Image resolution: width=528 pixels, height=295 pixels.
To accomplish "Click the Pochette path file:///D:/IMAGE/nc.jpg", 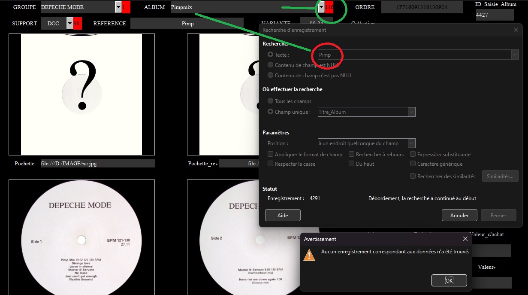I will coord(97,164).
